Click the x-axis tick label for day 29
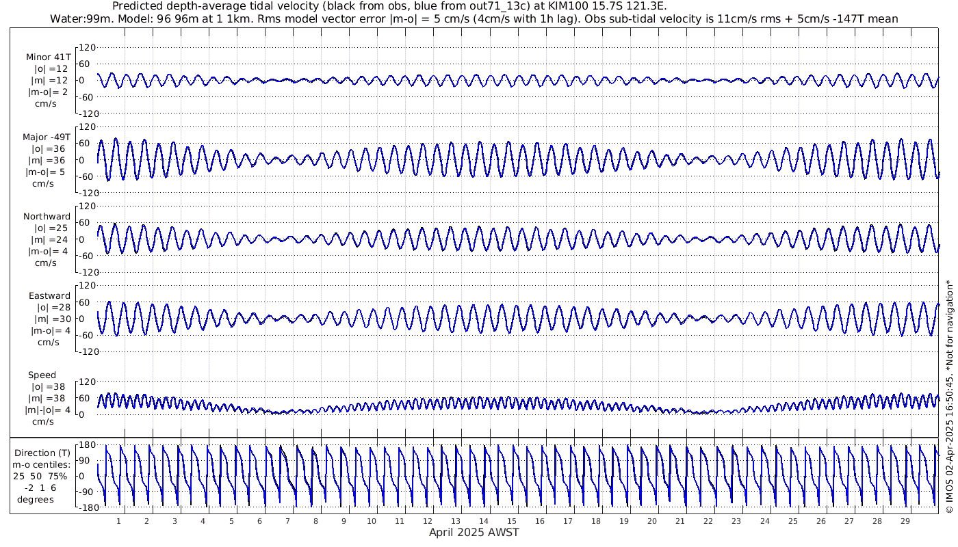 905,520
